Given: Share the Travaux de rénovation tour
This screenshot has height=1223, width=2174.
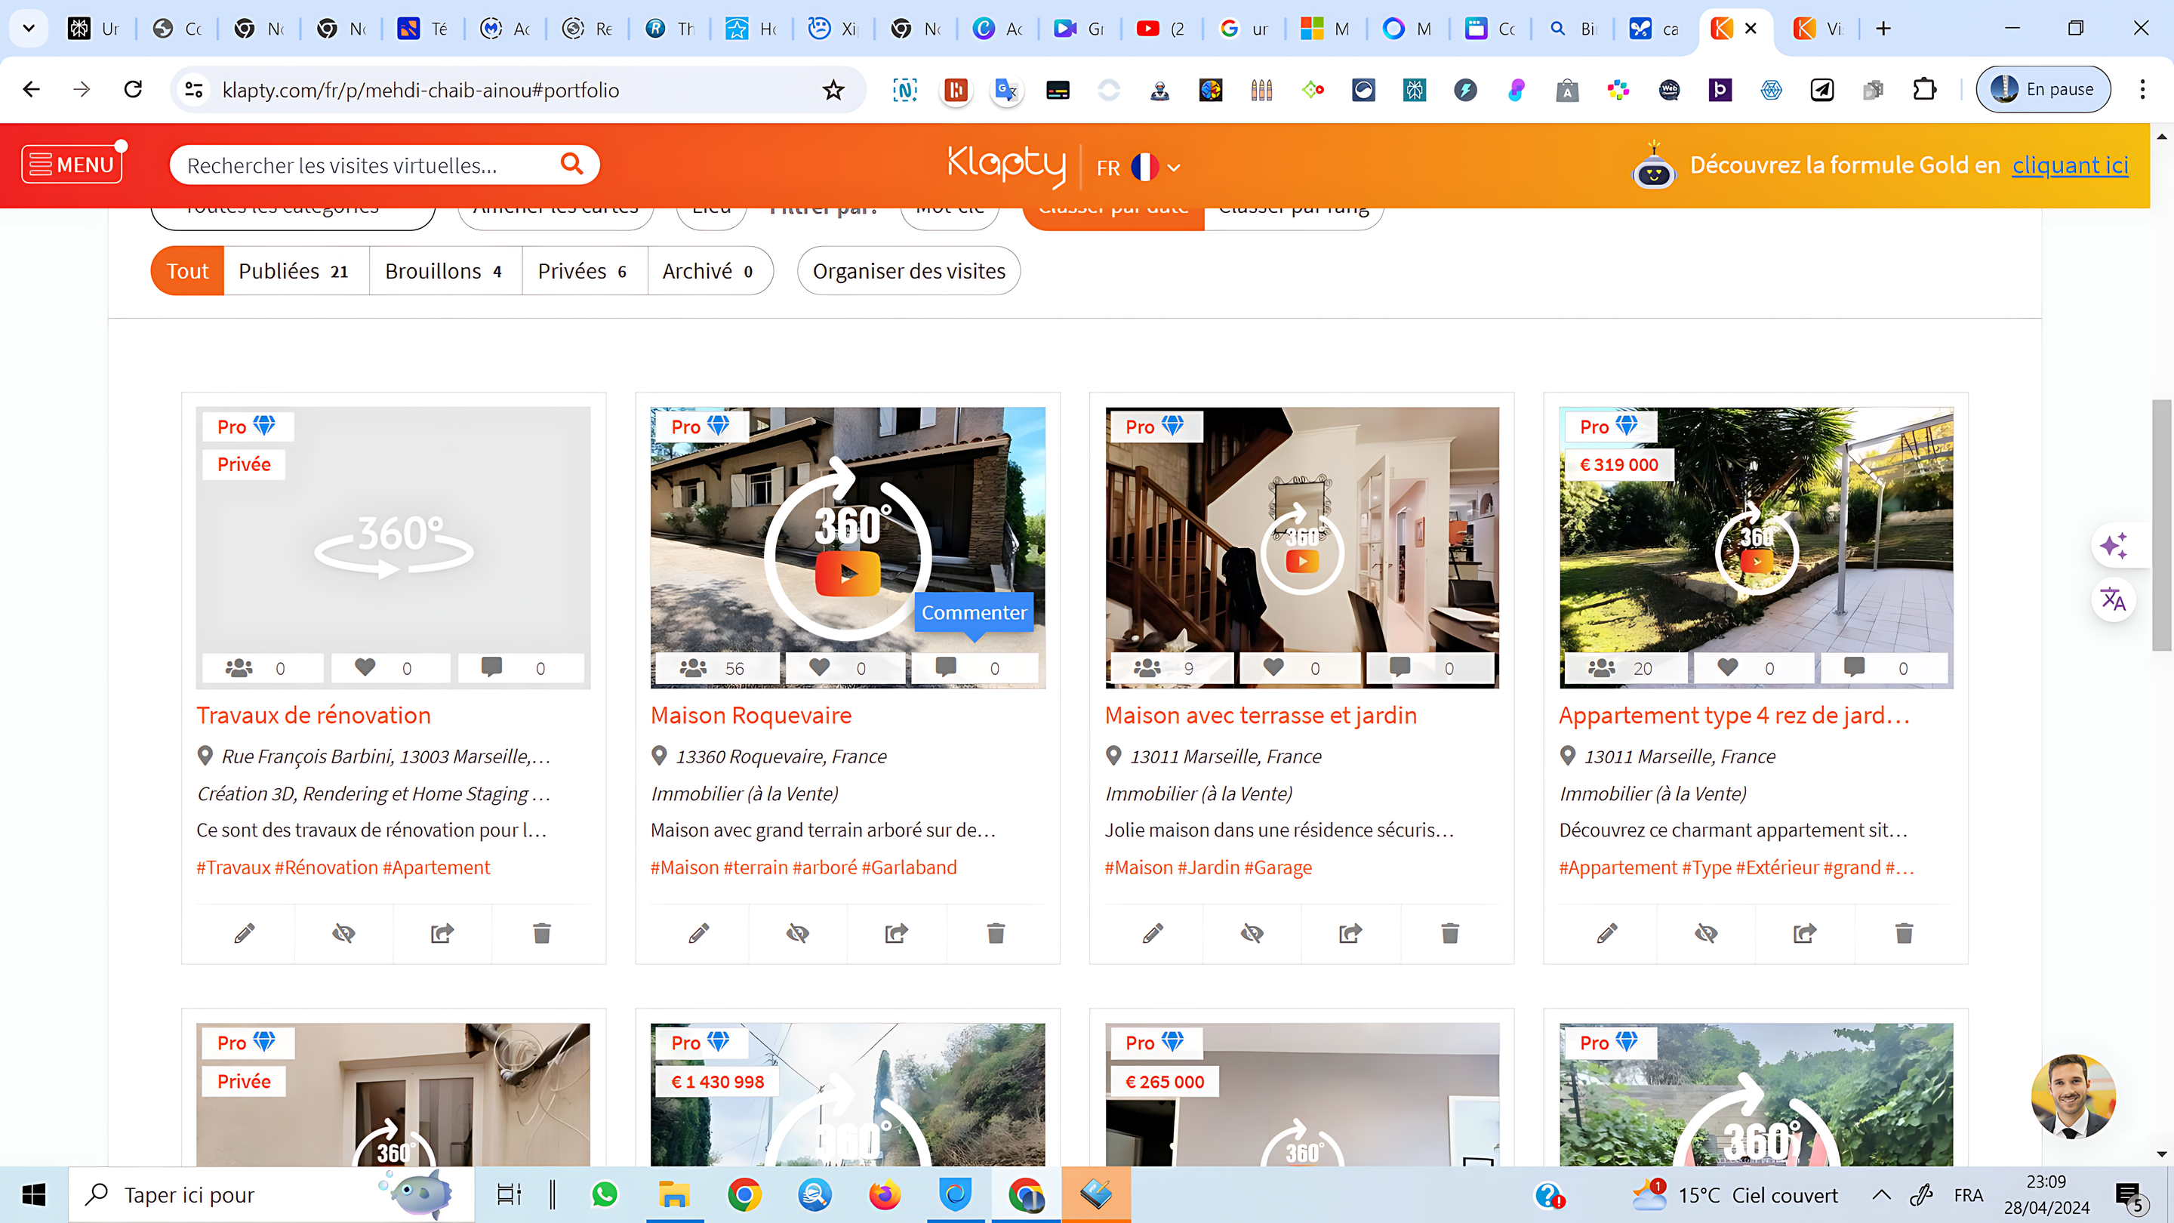Looking at the screenshot, I should pyautogui.click(x=442, y=932).
